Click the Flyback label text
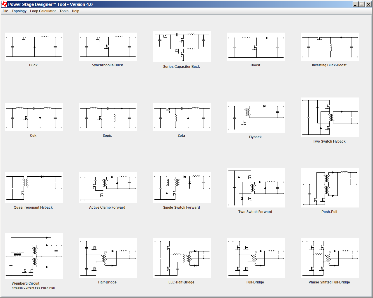Screen dimensions: 373x298 (x=255, y=137)
